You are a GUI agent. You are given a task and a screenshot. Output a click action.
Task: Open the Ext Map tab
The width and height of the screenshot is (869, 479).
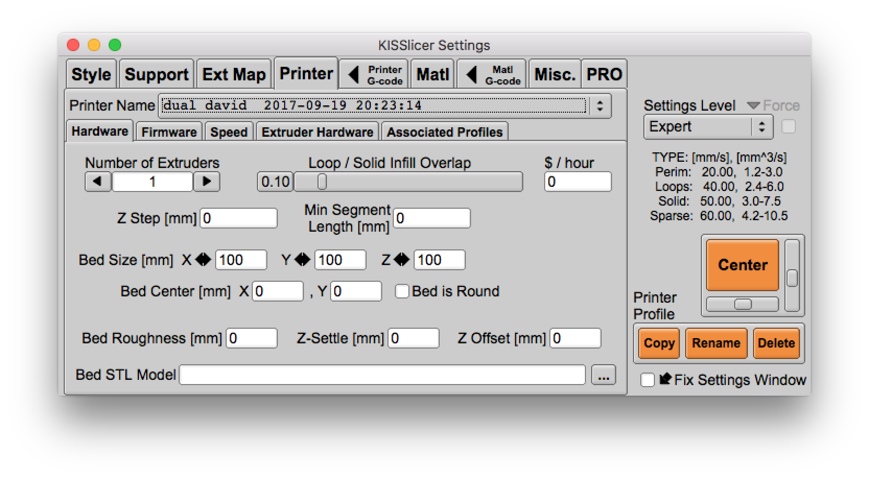click(234, 74)
